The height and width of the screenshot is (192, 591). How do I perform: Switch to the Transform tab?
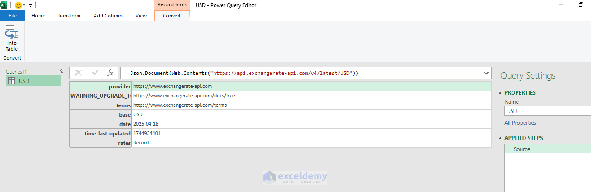pos(69,16)
